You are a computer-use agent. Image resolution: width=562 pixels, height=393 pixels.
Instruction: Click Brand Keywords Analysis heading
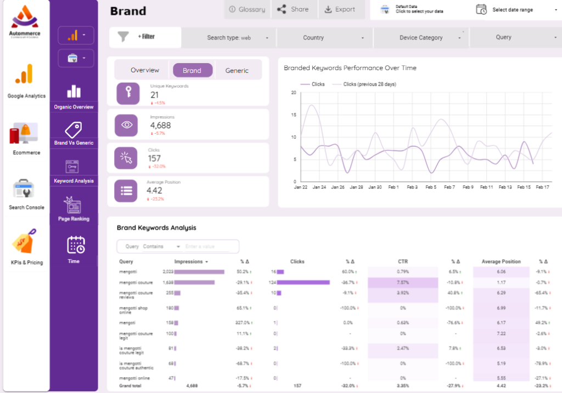(156, 227)
